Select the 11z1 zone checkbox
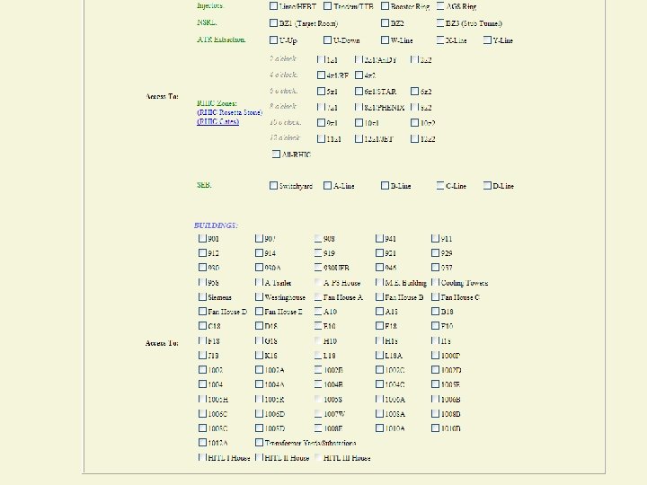647x485 pixels. point(321,138)
